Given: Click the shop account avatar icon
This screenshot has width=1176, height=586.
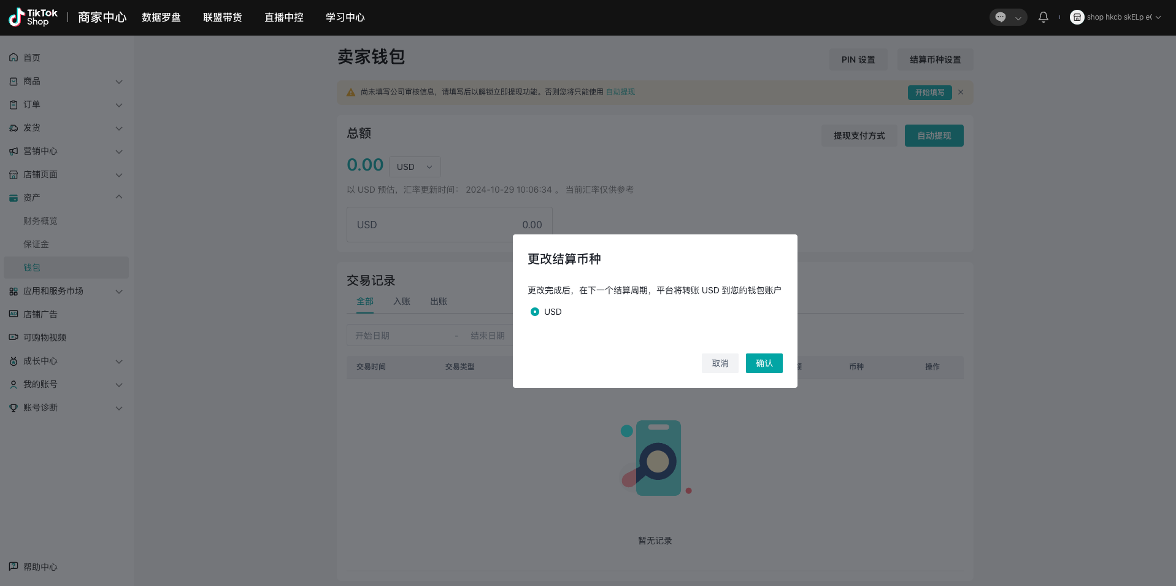Looking at the screenshot, I should pyautogui.click(x=1077, y=17).
